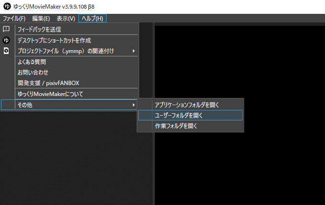Choose 作業フォルダを開く
325x205 pixels.
(190, 126)
